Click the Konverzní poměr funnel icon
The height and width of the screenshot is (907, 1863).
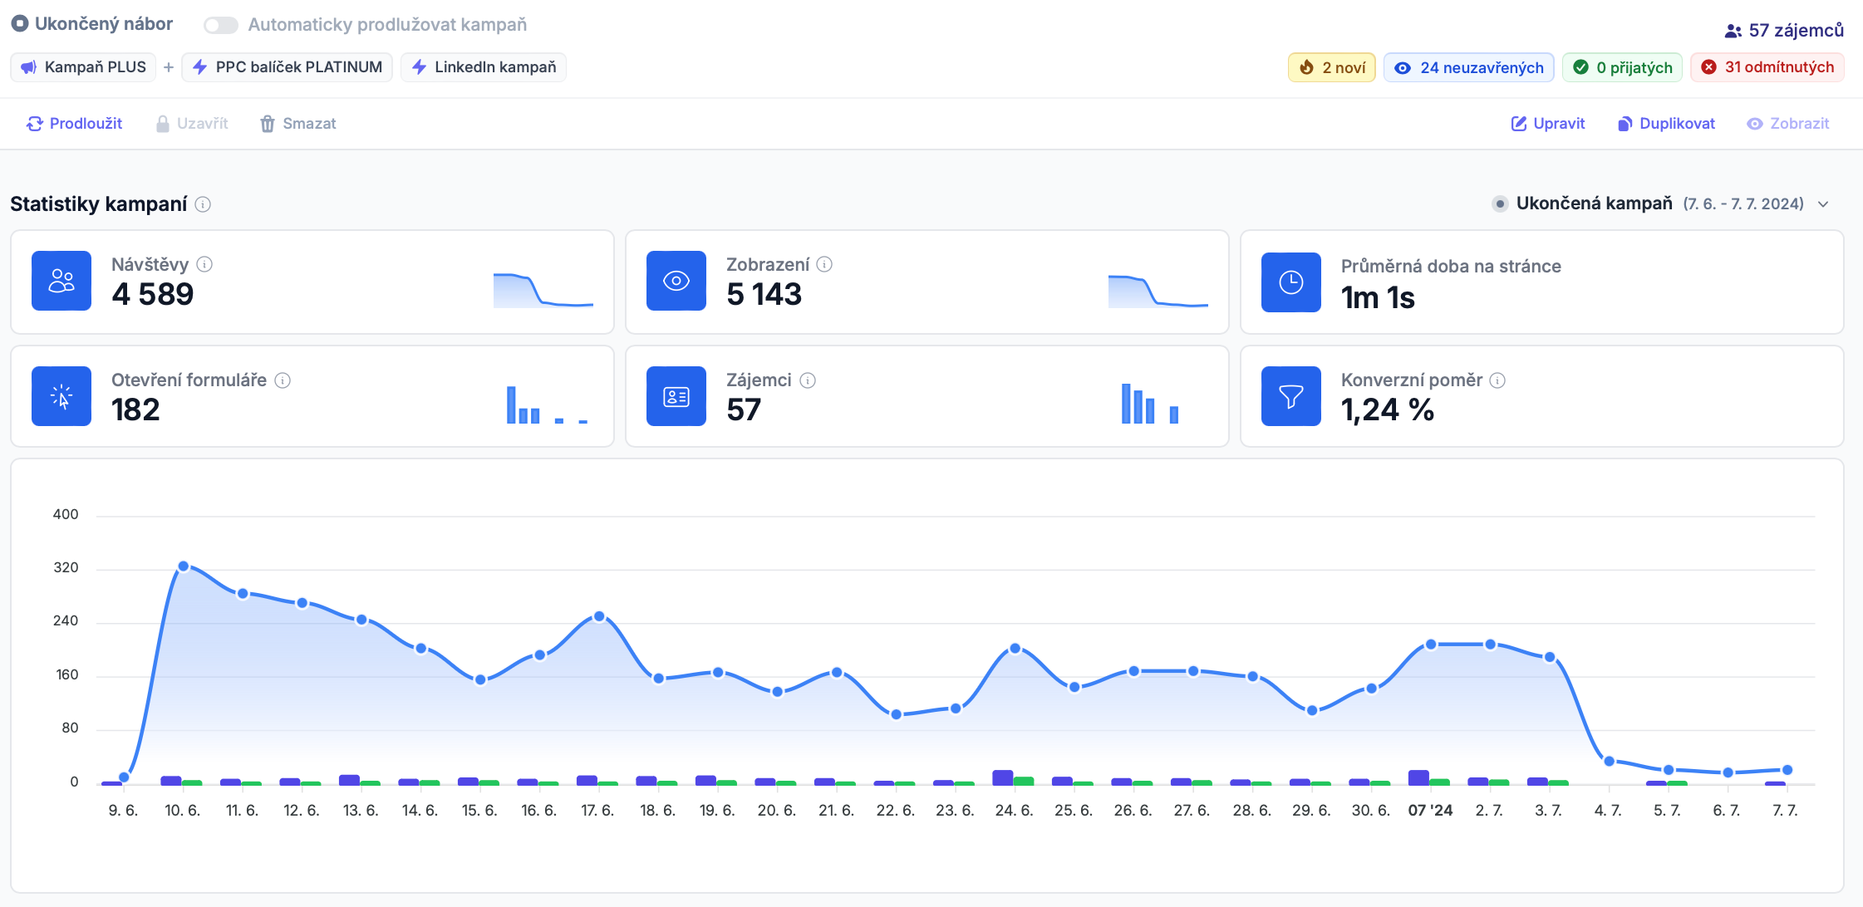coord(1291,396)
